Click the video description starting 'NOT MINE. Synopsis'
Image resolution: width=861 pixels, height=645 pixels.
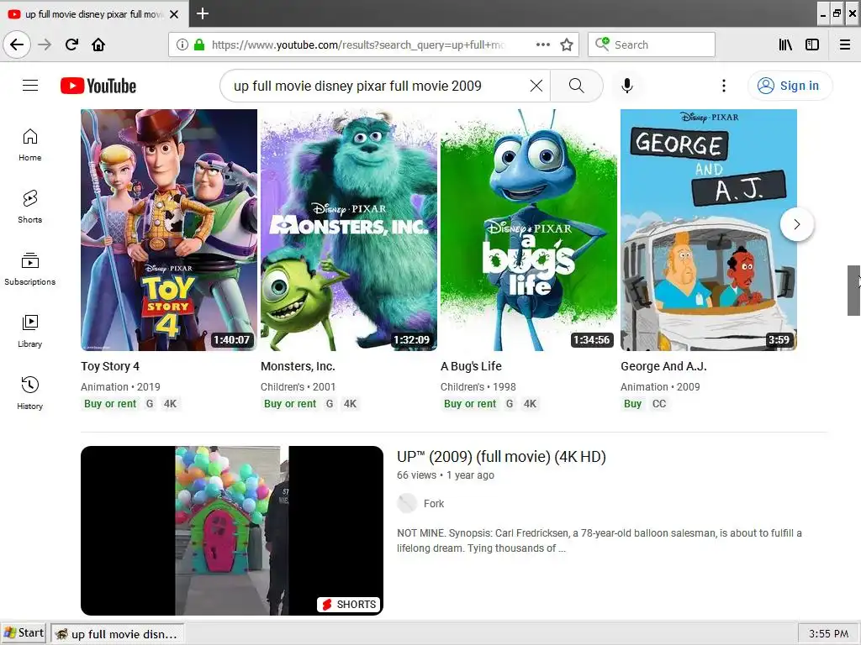[x=599, y=540]
